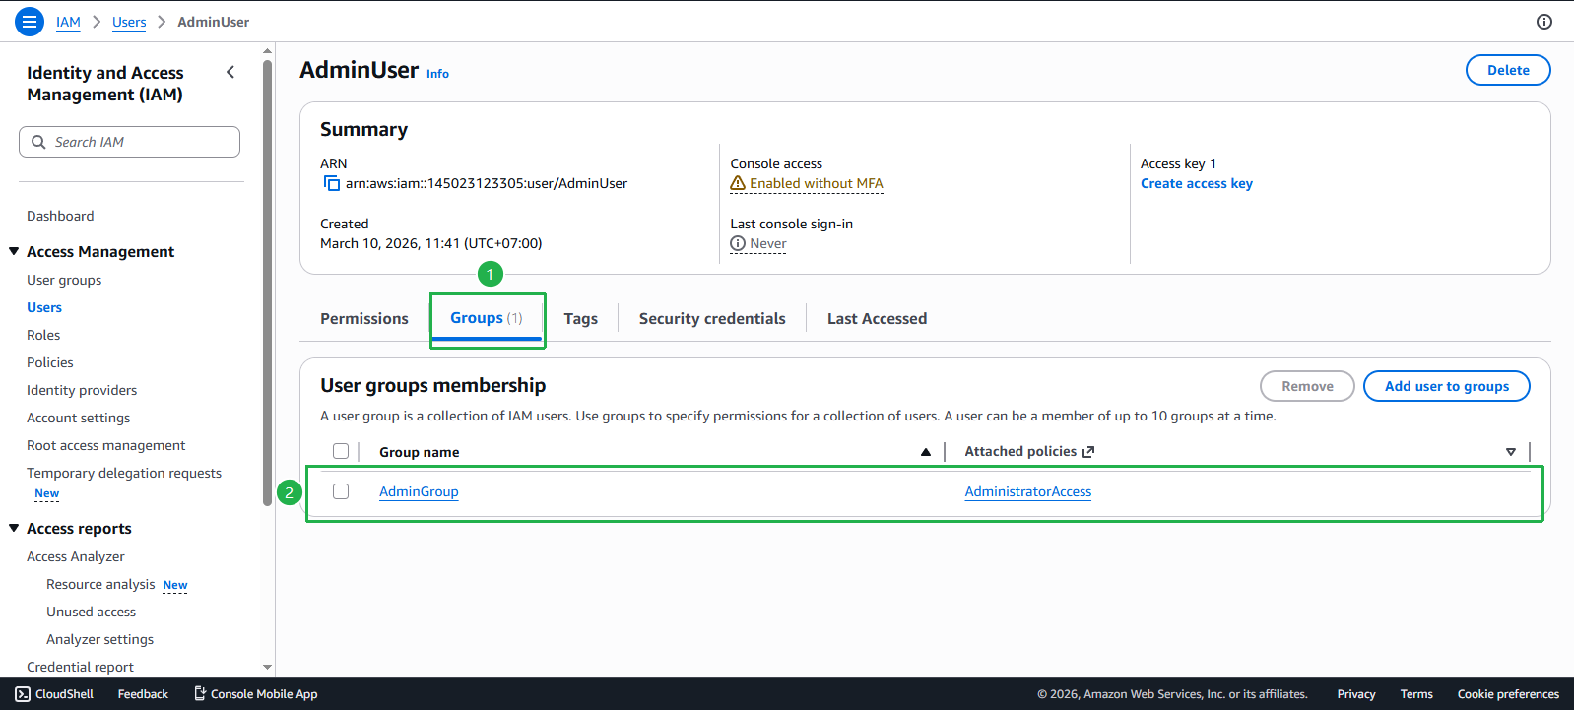Open Cookie preferences in the footer
This screenshot has height=710, width=1574.
coord(1508,694)
